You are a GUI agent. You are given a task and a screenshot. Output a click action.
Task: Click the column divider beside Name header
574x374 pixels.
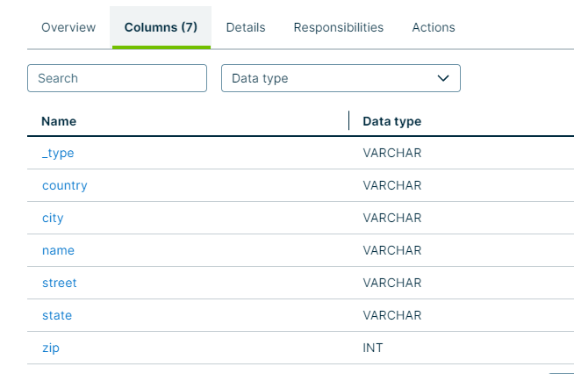coord(349,121)
